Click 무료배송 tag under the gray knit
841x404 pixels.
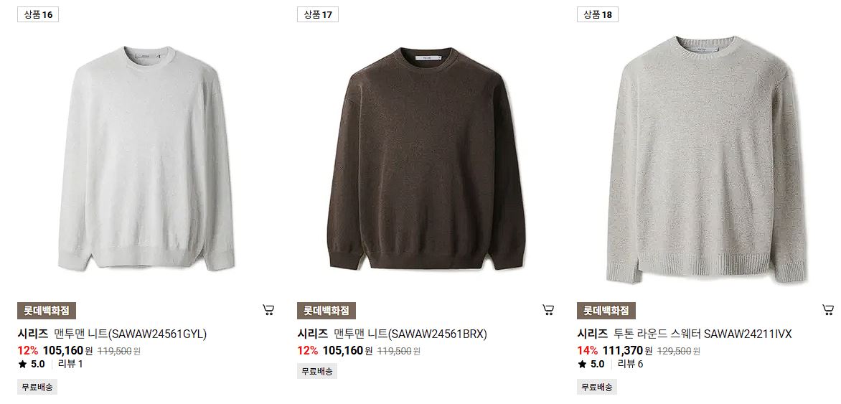[37, 387]
